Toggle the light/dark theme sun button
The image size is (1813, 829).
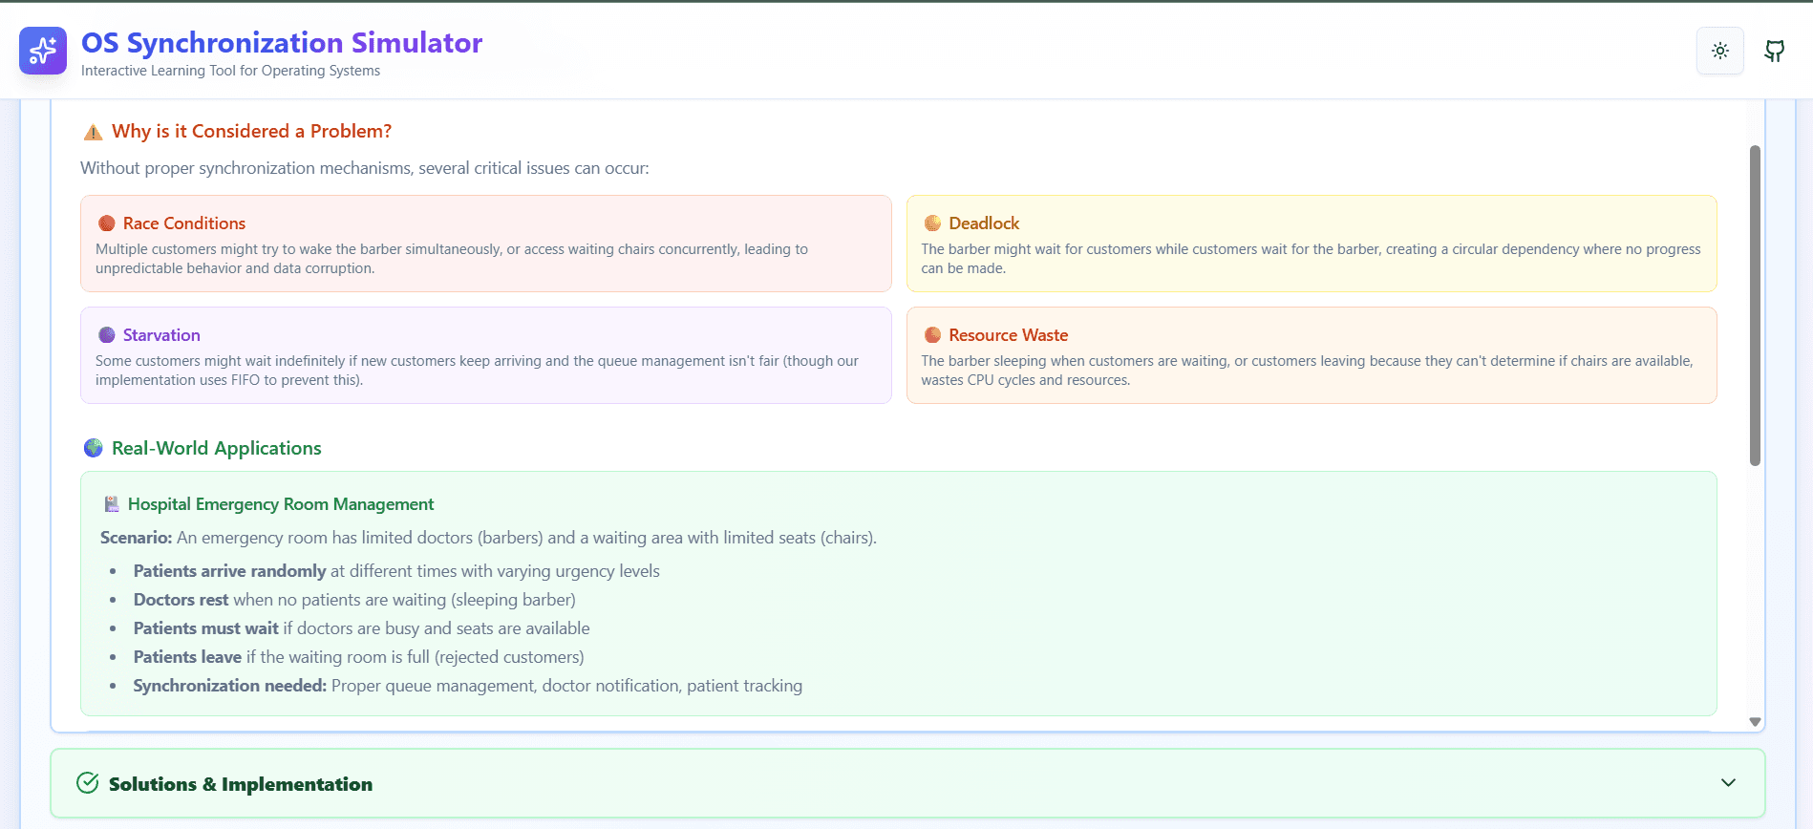pyautogui.click(x=1720, y=51)
